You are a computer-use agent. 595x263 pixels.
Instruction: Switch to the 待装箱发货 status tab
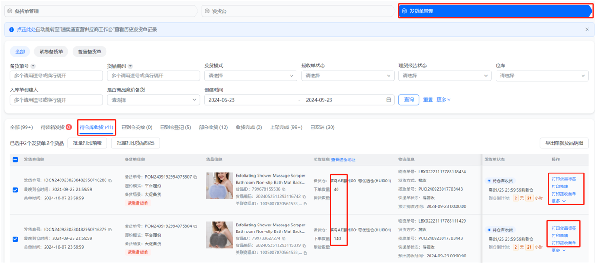(53, 127)
